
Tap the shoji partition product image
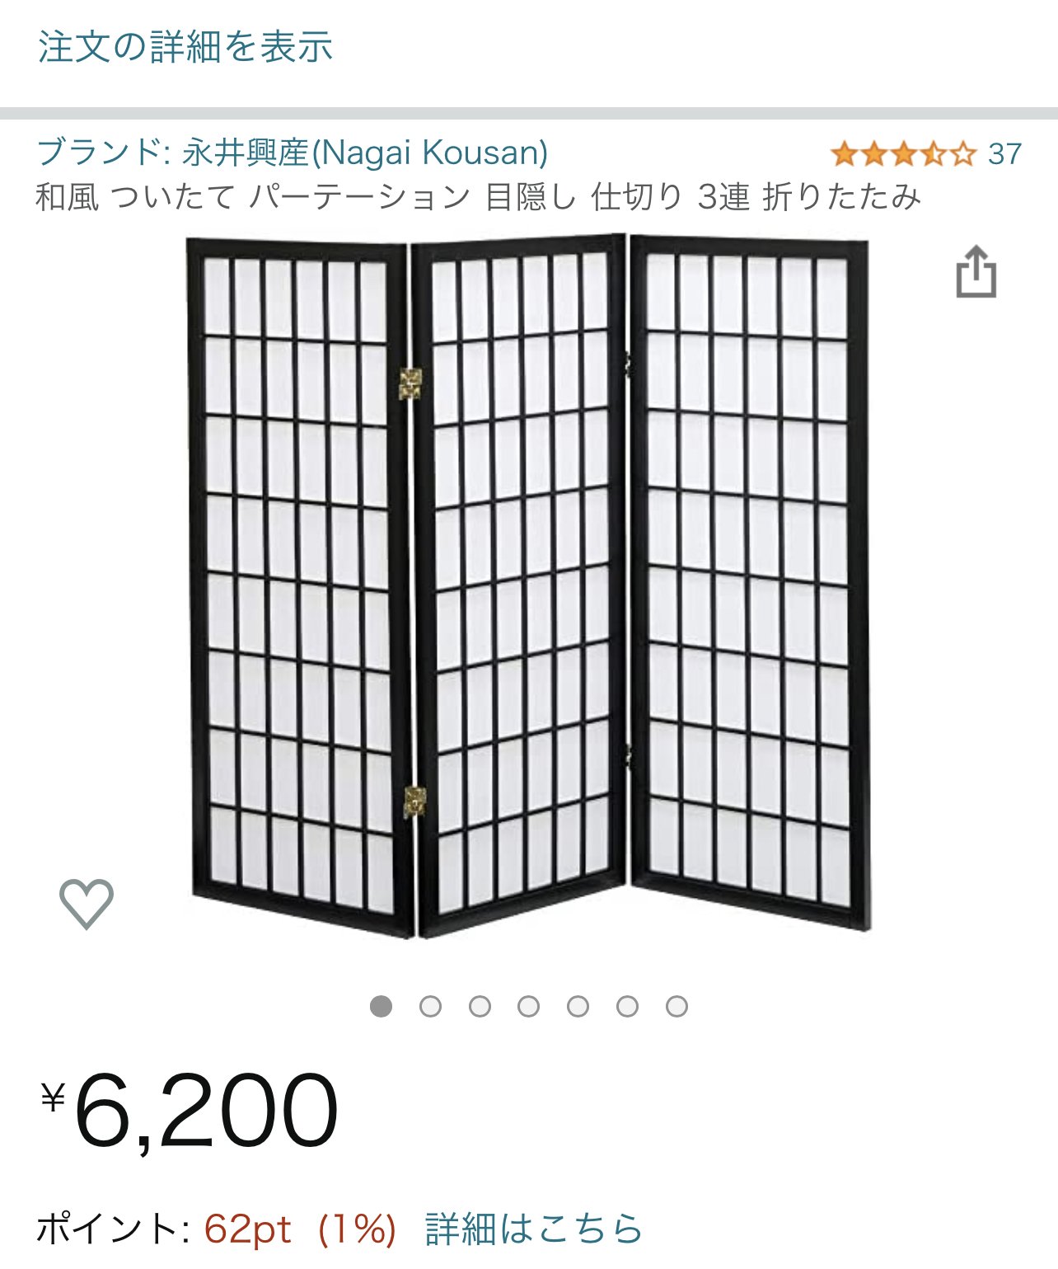(x=528, y=586)
